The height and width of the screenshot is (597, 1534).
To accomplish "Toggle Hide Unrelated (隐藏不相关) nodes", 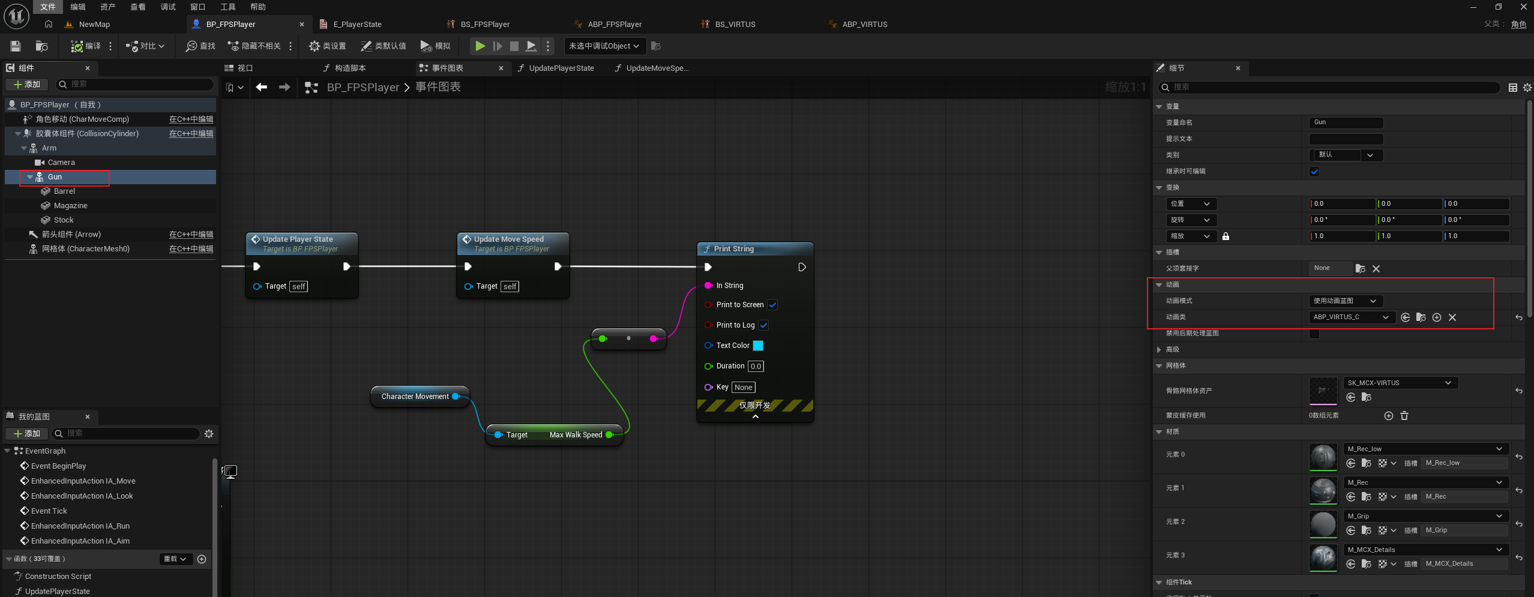I will tap(254, 46).
